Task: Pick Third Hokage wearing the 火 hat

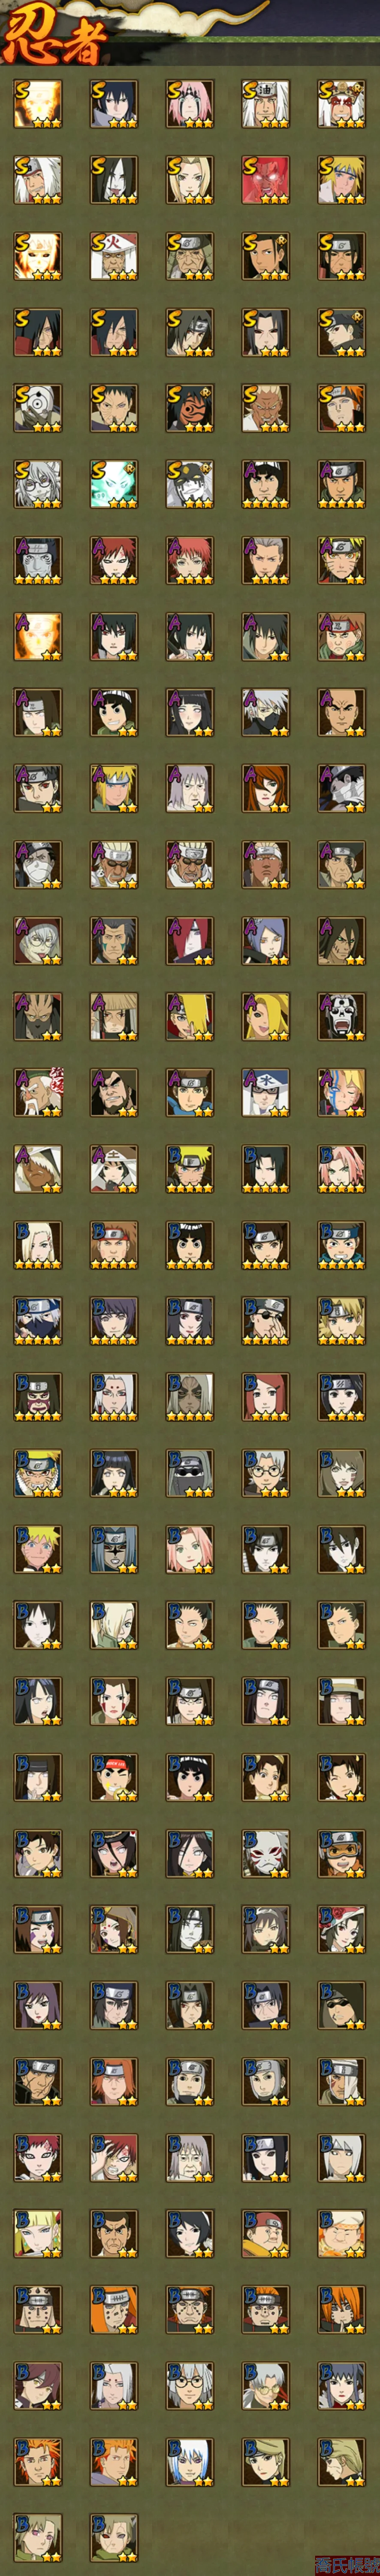Action: click(113, 256)
